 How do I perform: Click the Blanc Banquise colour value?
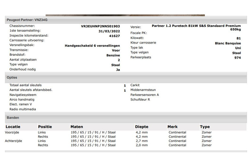(228, 43)
